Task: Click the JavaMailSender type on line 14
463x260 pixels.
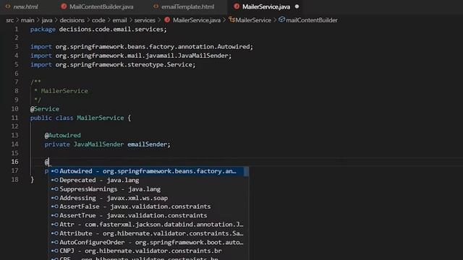Action: (98, 144)
